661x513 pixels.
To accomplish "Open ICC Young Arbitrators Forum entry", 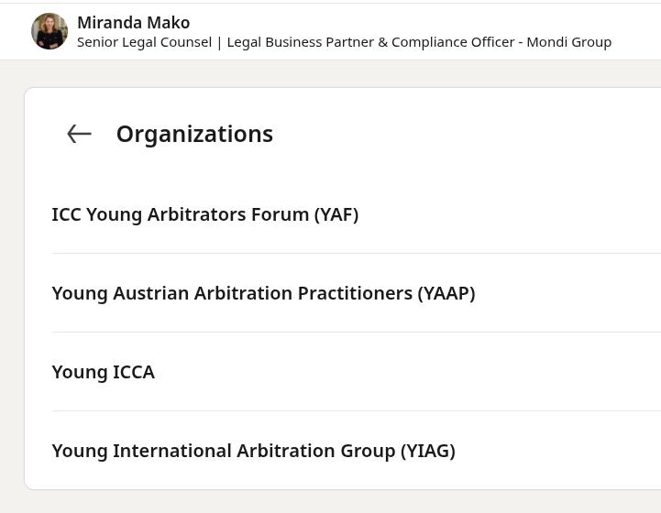I will 204,214.
